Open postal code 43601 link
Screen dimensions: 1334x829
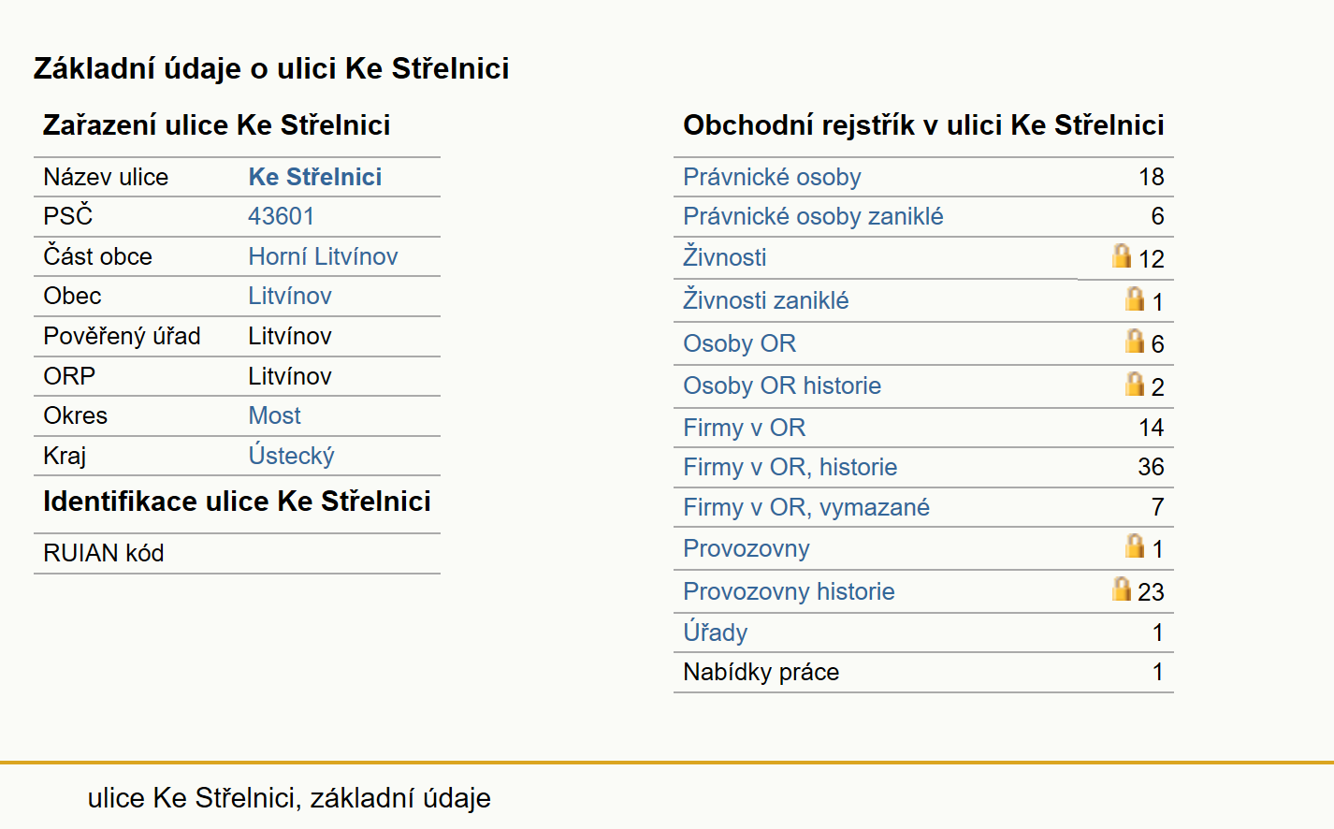coord(281,216)
